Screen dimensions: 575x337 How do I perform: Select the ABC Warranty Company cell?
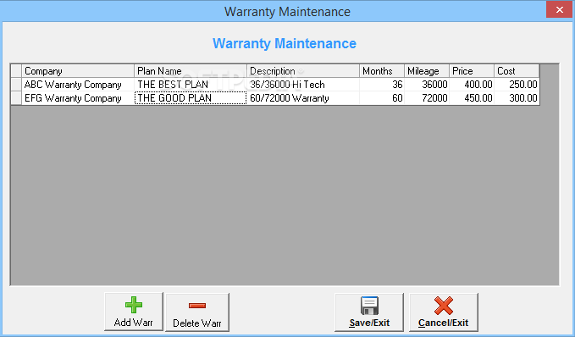[78, 85]
